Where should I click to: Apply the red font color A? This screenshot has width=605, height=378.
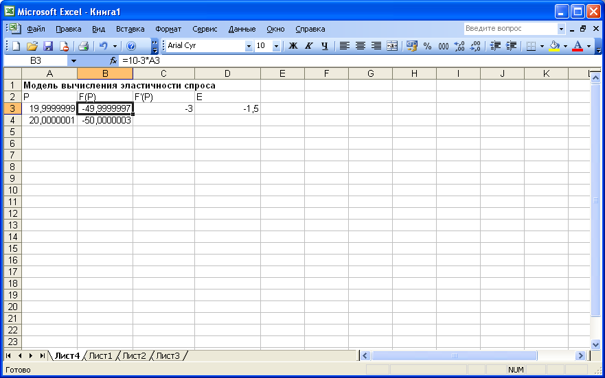pyautogui.click(x=578, y=46)
